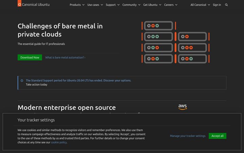Go to Canonical Ubuntu home link
The height and width of the screenshot is (153, 244).
coord(34,4)
